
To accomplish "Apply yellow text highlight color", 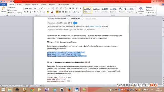I will click(x=48, y=12).
